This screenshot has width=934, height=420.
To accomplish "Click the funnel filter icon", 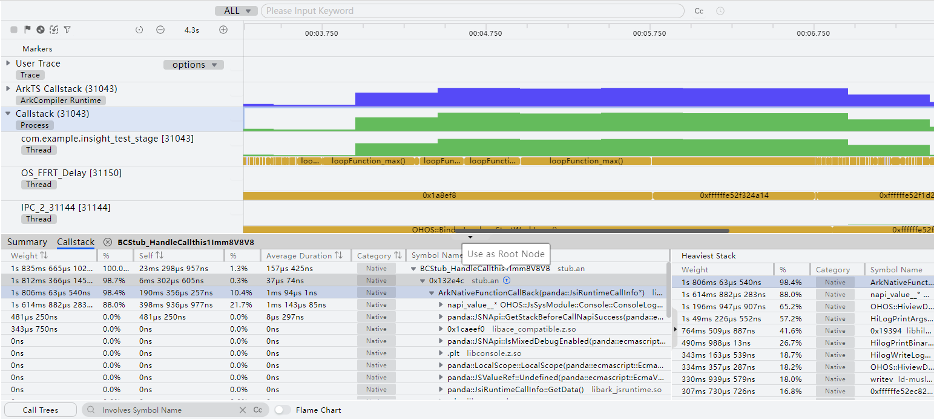I will 67,30.
